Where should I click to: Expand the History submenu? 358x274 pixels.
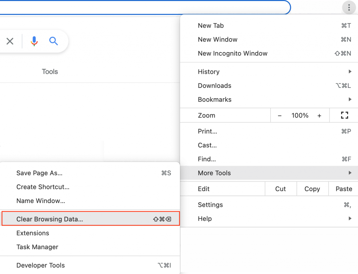pyautogui.click(x=209, y=72)
